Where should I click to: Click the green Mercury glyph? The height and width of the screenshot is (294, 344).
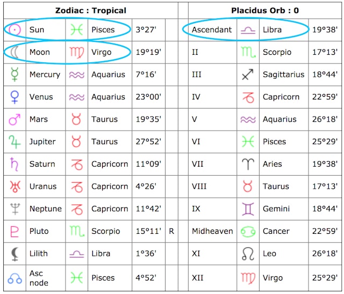(x=15, y=74)
